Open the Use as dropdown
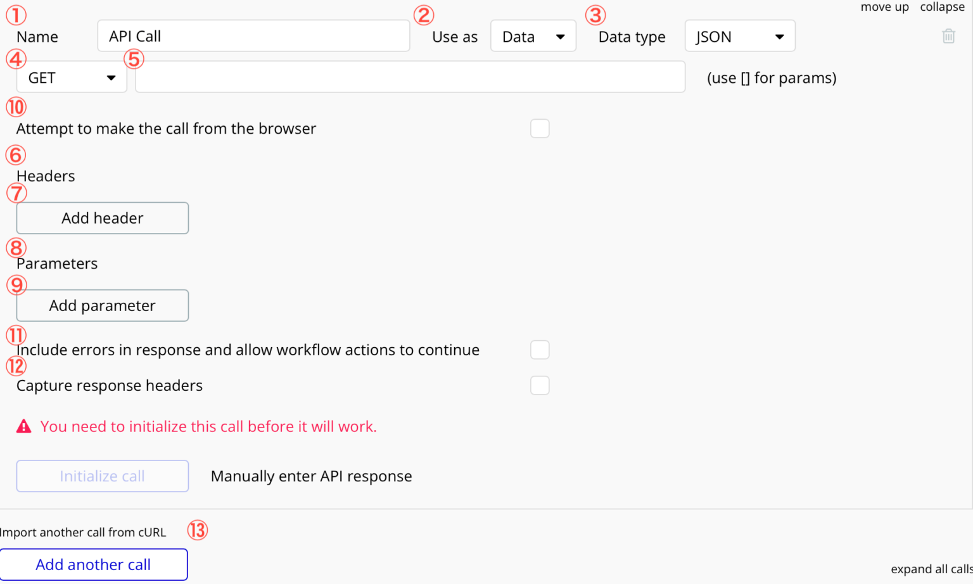973x584 pixels. coord(533,36)
